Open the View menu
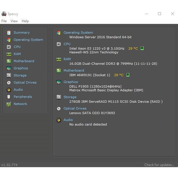Screen dimensions: 178x178 pyautogui.click(x=14, y=21)
